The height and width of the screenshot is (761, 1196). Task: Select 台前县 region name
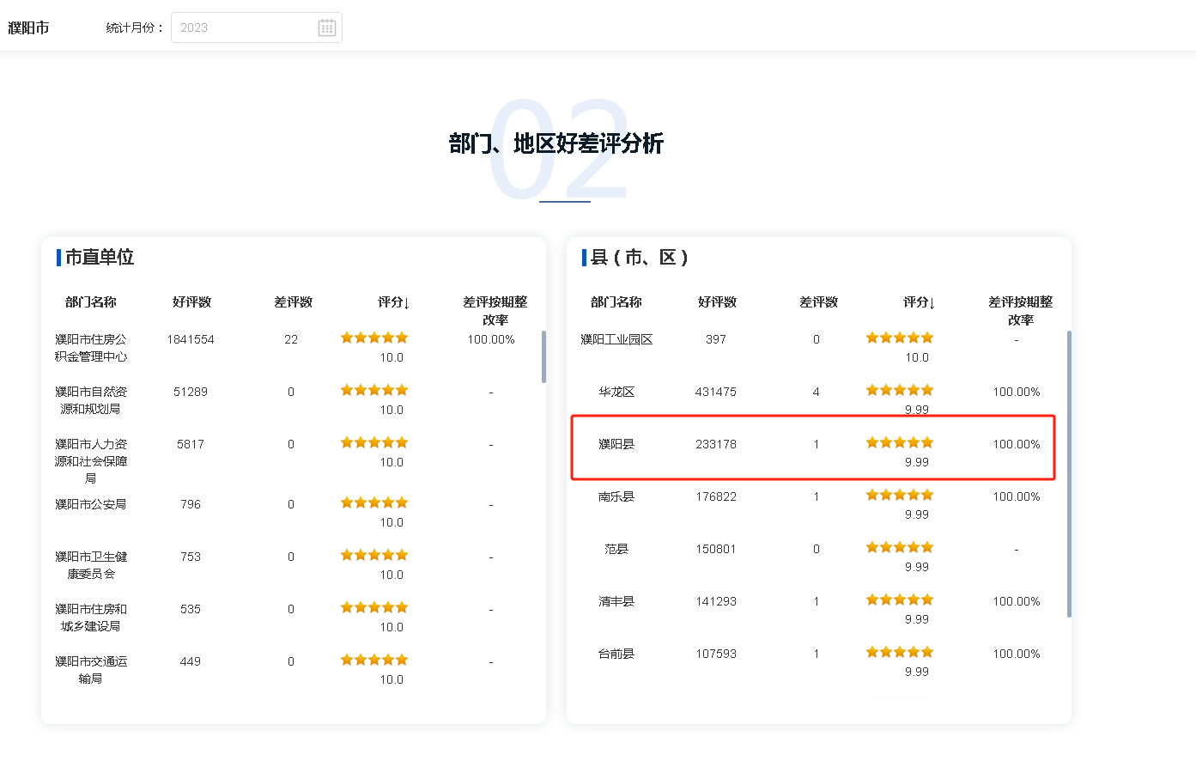[616, 654]
